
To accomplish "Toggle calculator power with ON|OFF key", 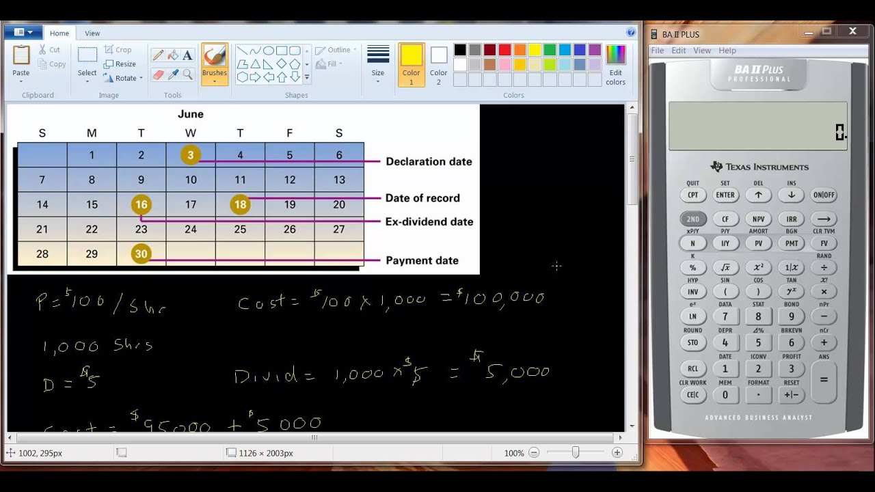I will pyautogui.click(x=824, y=195).
